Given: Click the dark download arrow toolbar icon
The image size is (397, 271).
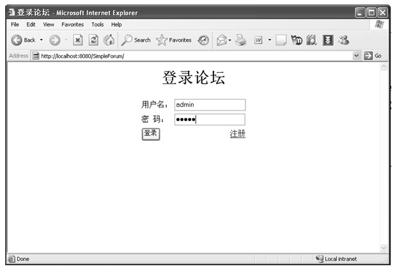Looking at the screenshot, I should tap(327, 40).
